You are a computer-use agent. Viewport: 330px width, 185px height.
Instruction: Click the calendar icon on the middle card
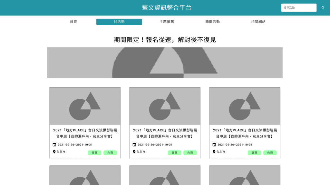(134, 145)
